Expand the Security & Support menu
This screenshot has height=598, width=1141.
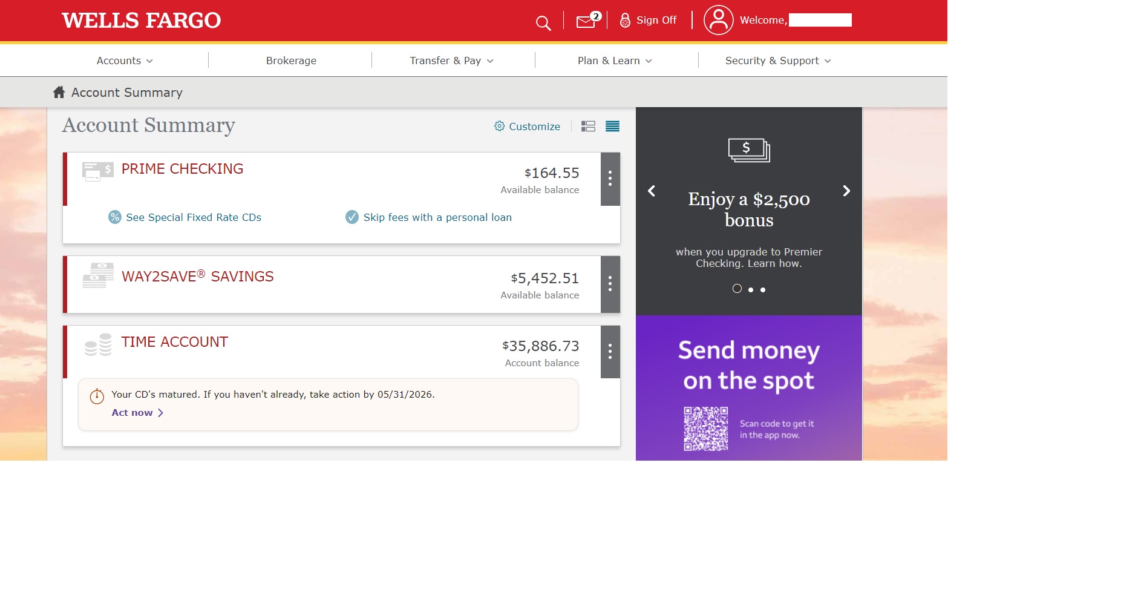coord(778,61)
